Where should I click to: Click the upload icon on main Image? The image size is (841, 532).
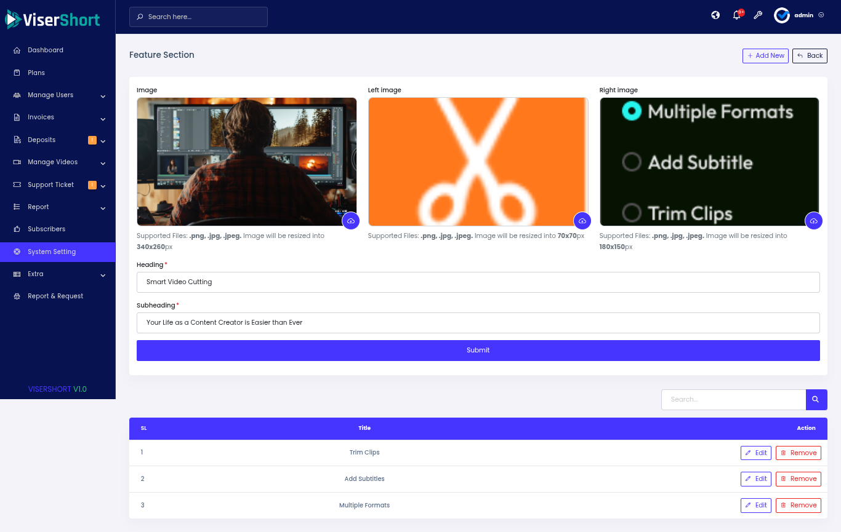(351, 221)
